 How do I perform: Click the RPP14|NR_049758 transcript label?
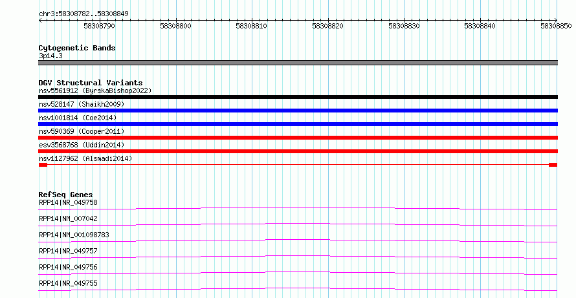pos(69,202)
